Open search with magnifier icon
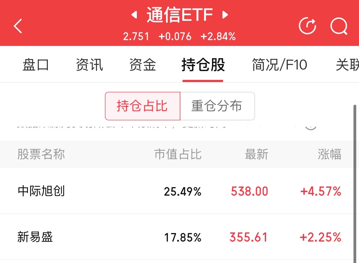The image size is (359, 263). (x=339, y=26)
